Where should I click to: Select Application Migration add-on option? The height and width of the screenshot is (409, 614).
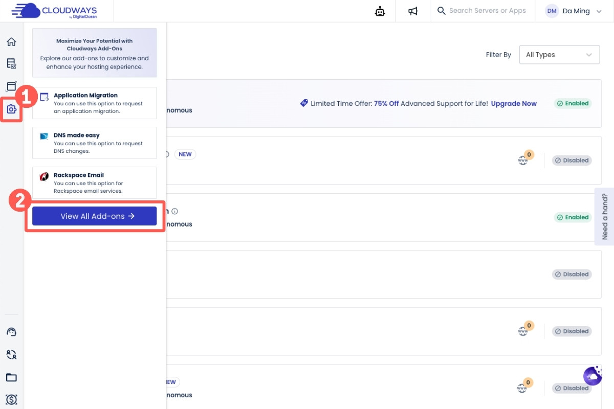[x=94, y=103]
